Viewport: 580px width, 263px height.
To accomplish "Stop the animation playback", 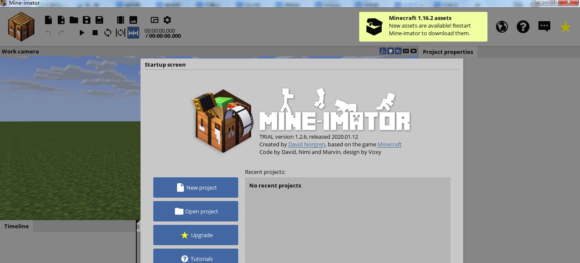I will (x=95, y=33).
